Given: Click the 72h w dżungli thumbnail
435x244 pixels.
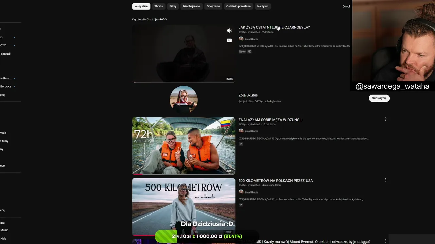Looking at the screenshot, I should click(184, 146).
